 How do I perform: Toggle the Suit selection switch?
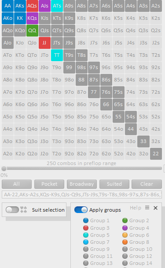click(12, 210)
